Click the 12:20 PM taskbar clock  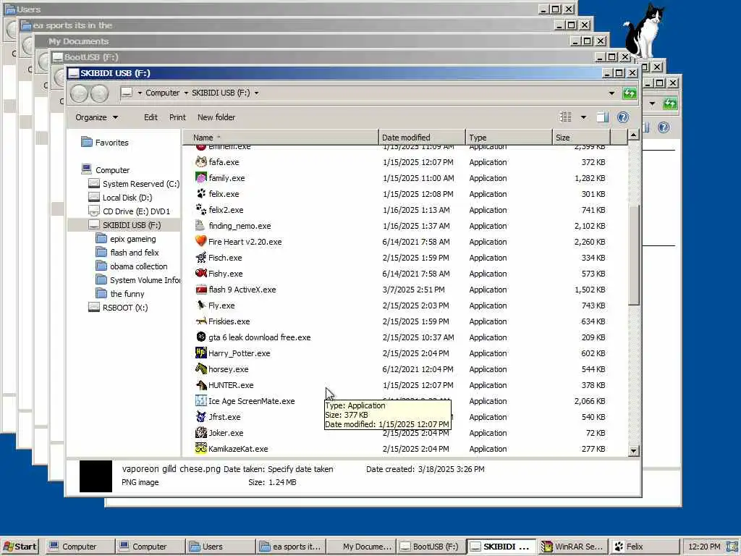pyautogui.click(x=704, y=547)
